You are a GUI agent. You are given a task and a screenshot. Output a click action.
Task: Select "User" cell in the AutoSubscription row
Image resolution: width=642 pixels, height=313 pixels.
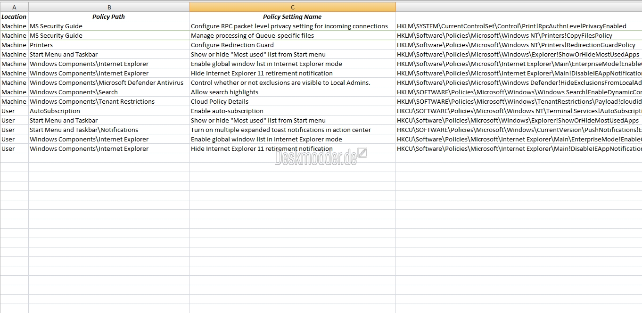[14, 111]
